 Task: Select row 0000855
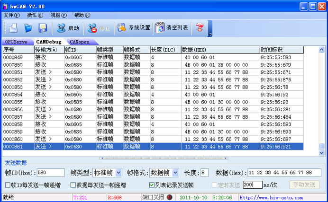coord(153,102)
